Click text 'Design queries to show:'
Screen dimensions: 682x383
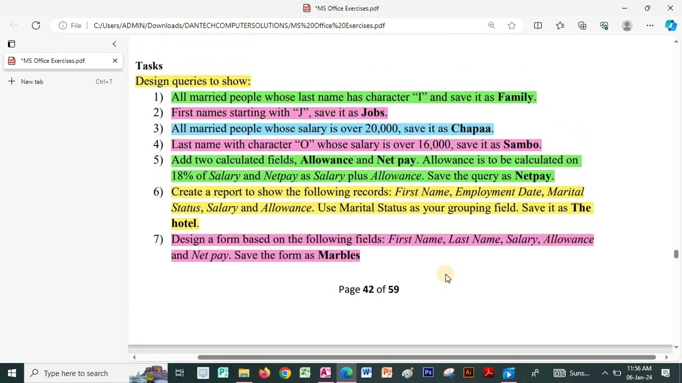tap(193, 81)
